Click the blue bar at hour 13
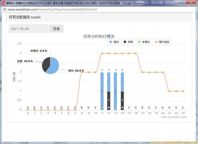 tap(115, 91)
